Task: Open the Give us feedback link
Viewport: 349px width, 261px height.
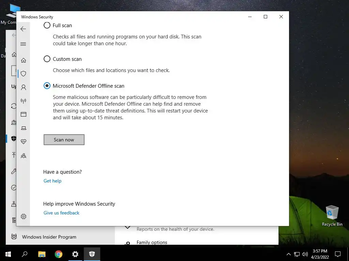Action: (x=61, y=213)
